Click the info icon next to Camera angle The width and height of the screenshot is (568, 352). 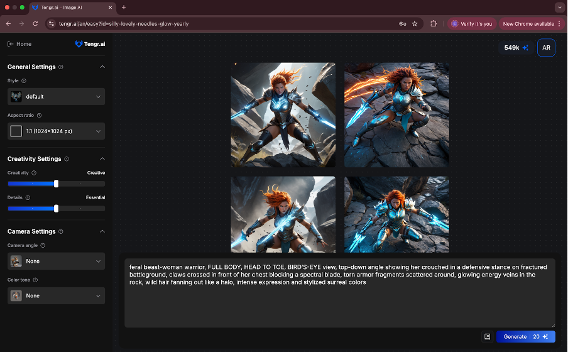click(x=43, y=245)
